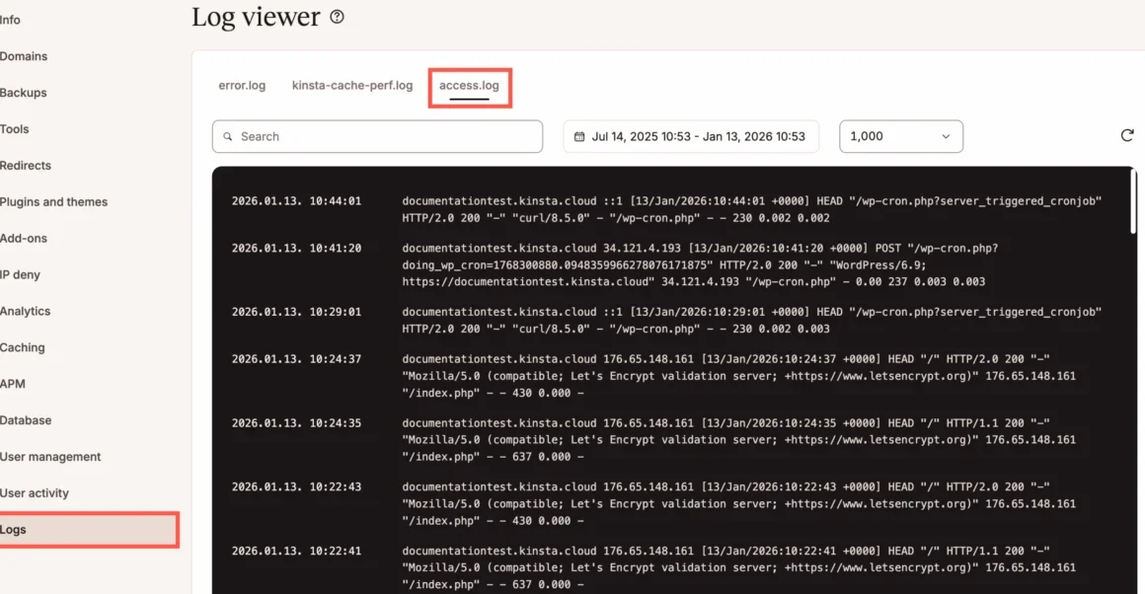The height and width of the screenshot is (594, 1145).
Task: Switch to the error.log tab
Action: click(242, 86)
